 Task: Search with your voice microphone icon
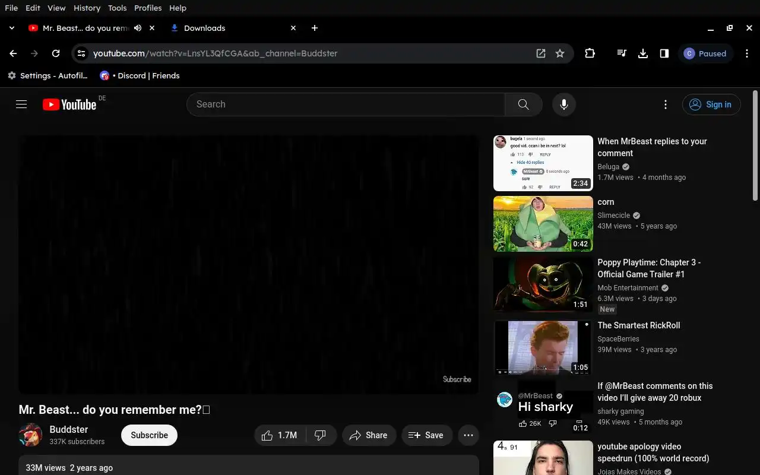tap(563, 104)
